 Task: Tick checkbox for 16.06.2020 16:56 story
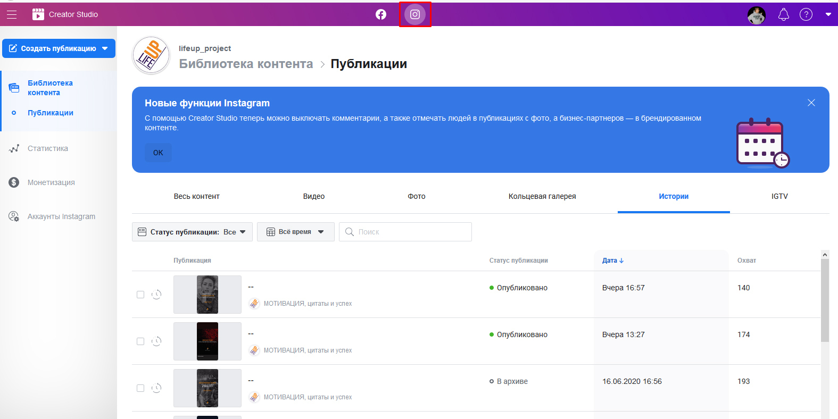click(x=140, y=388)
